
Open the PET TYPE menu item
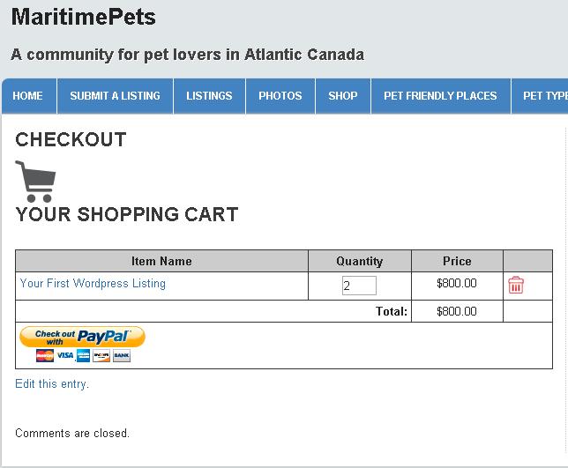[x=540, y=96]
